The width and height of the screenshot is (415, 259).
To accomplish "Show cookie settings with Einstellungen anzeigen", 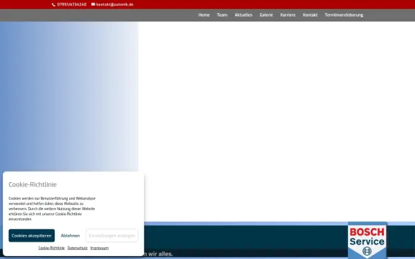I will pyautogui.click(x=112, y=236).
